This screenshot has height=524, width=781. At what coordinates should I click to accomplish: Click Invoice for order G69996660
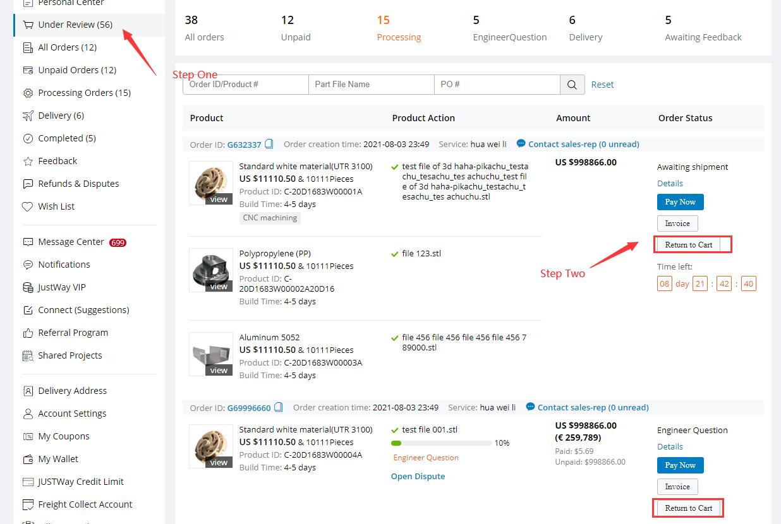677,487
